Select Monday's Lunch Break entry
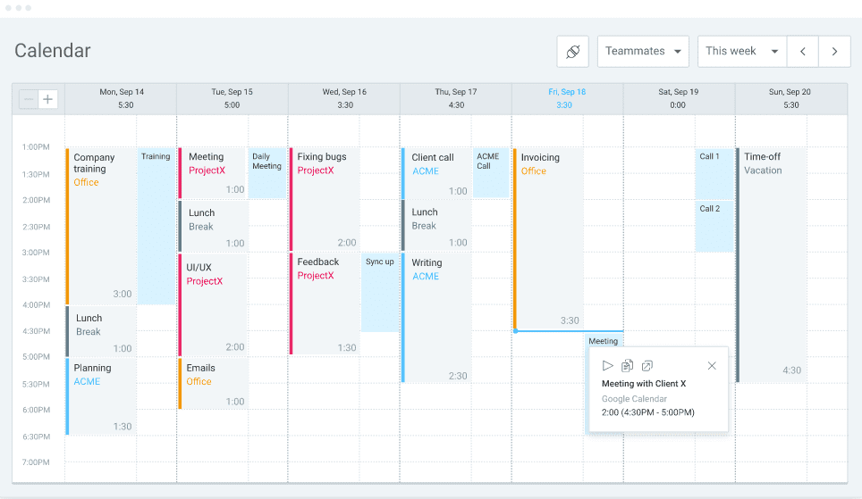 pos(101,331)
